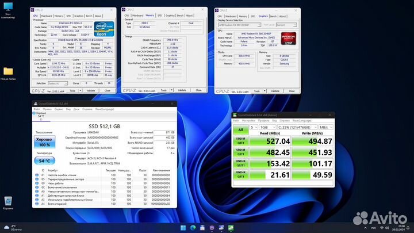Viewport: 414px width, 233px height.
Task: Click status icon for attribute 01 read error rate
Action: [37, 175]
